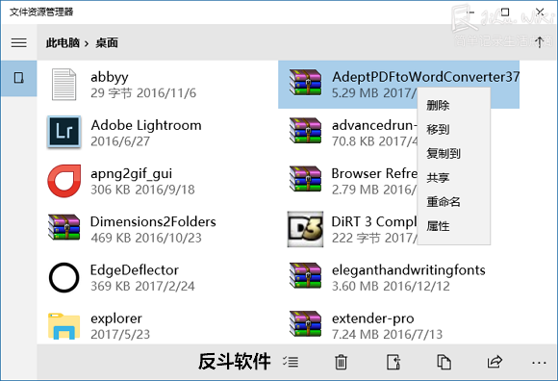Click the EdgeDeflector circle icon

coord(64,277)
